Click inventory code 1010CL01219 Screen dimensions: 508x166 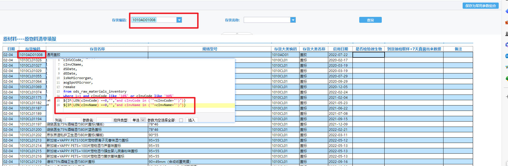32,162
